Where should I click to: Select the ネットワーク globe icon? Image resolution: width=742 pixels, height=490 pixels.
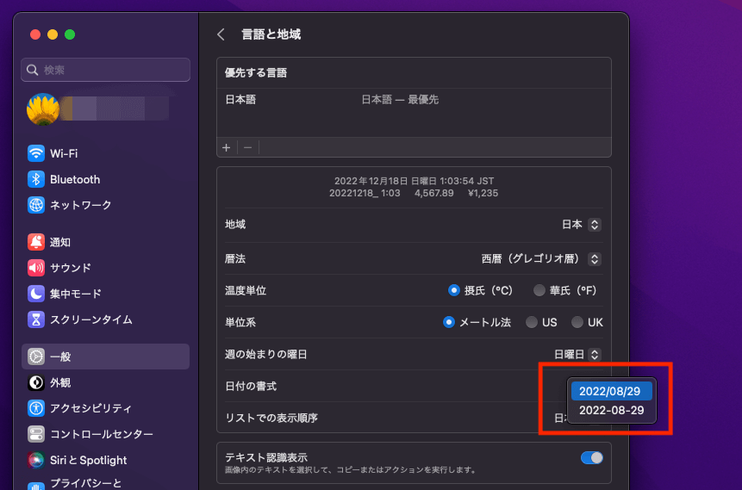36,205
